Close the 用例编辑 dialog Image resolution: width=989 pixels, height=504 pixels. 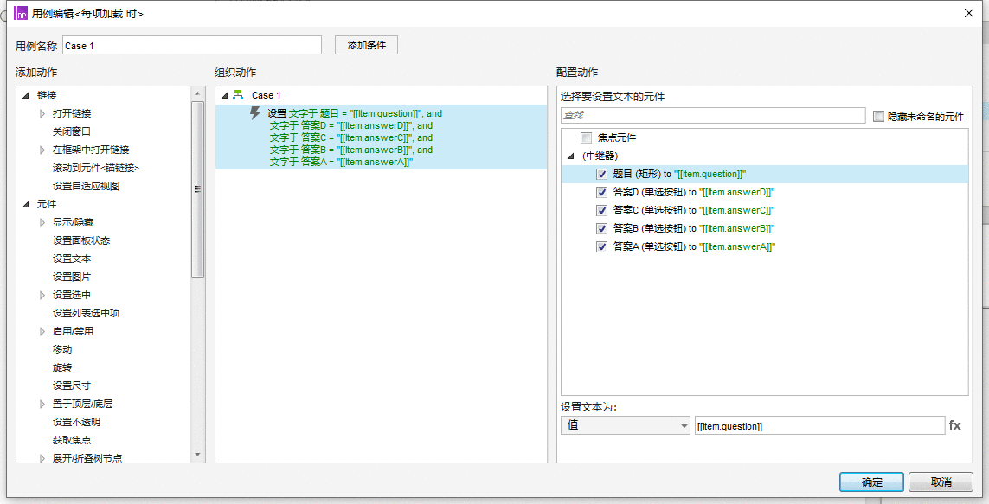969,13
